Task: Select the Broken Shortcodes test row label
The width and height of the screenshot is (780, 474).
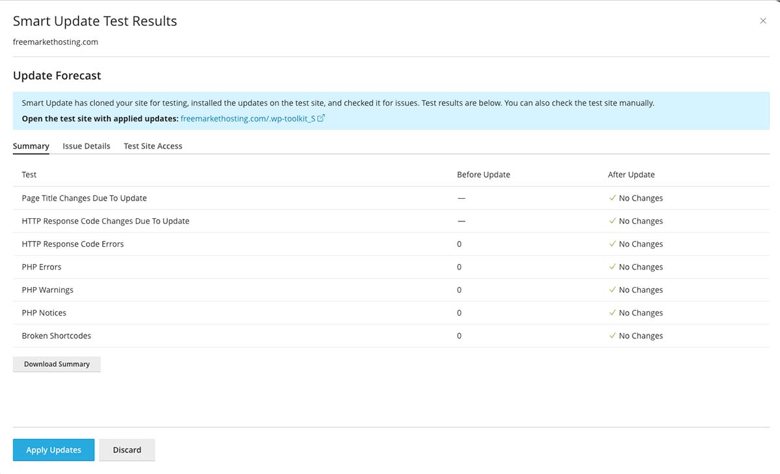Action: coord(57,336)
